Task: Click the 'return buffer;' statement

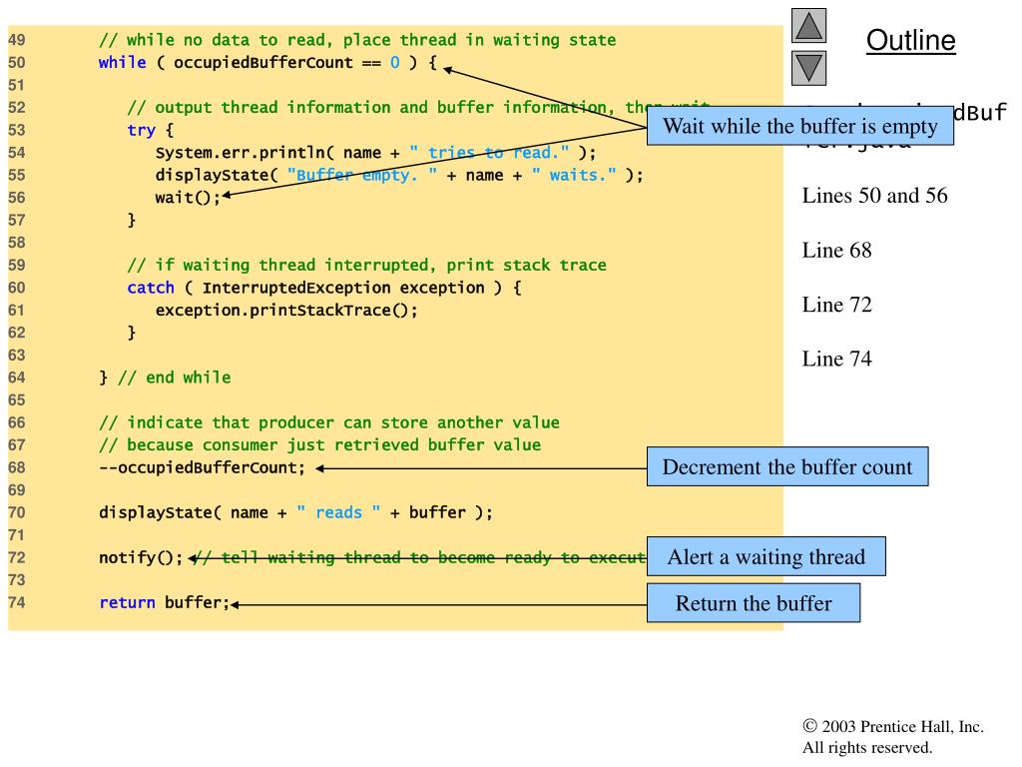Action: pos(164,603)
